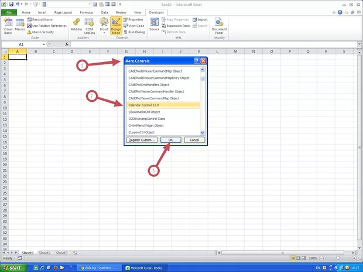Toggle Design Mode off
The height and width of the screenshot is (272, 363).
pos(116,25)
